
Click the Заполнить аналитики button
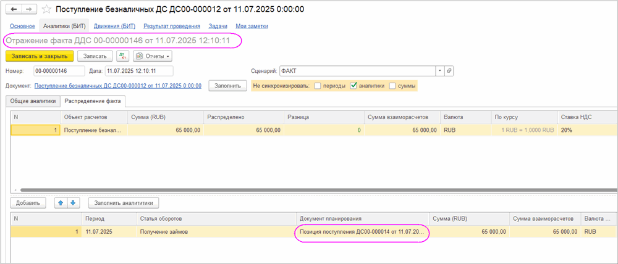tap(124, 202)
